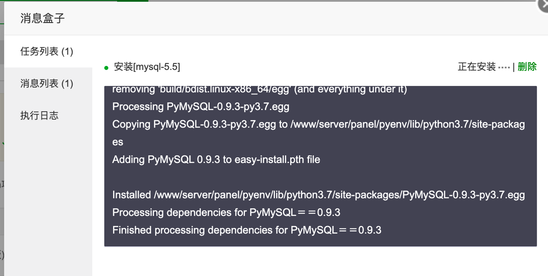548x276 pixels.
Task: Click the 'Adding PyMySQL 0.9.3 to easy-install.pth' line
Action: 216,160
